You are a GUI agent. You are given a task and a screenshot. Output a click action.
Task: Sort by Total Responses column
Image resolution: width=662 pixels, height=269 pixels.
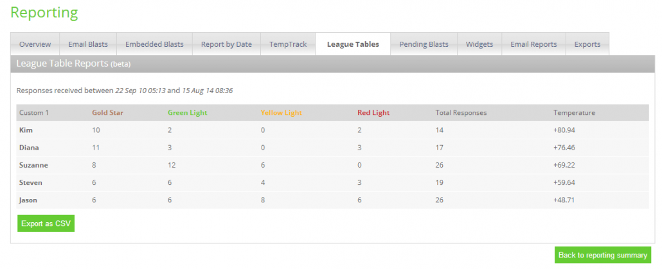(461, 112)
